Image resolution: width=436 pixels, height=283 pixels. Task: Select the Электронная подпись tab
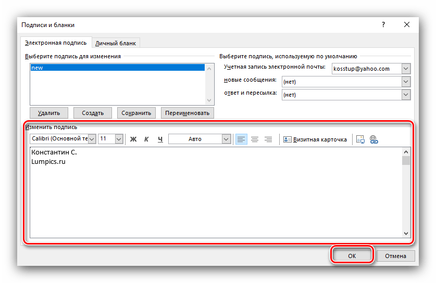tap(56, 43)
